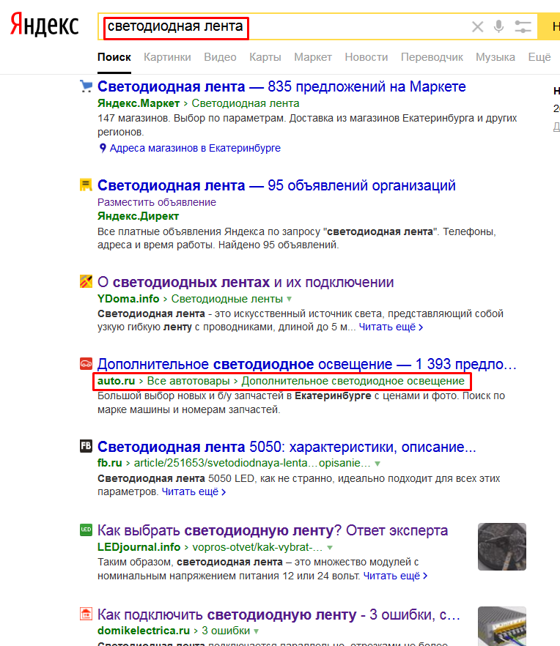Click 'Читать ещё' under LEDjournal result
Image resolution: width=560 pixels, height=646 pixels.
(x=395, y=576)
